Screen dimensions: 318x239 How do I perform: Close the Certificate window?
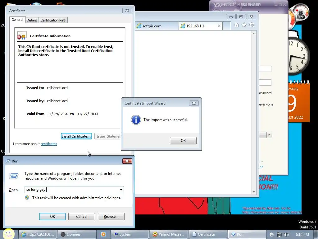127,11
